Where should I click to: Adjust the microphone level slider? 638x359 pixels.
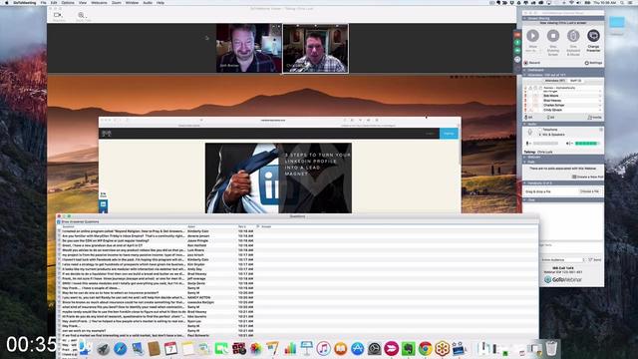[545, 144]
